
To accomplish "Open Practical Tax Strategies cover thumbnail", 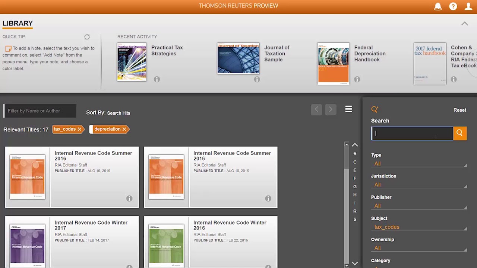I will [x=132, y=62].
